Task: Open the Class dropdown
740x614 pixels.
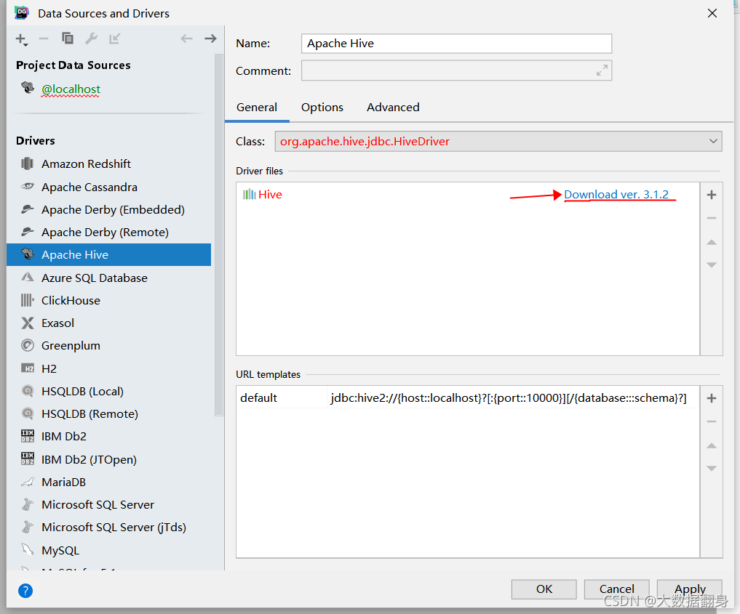Action: pos(498,142)
